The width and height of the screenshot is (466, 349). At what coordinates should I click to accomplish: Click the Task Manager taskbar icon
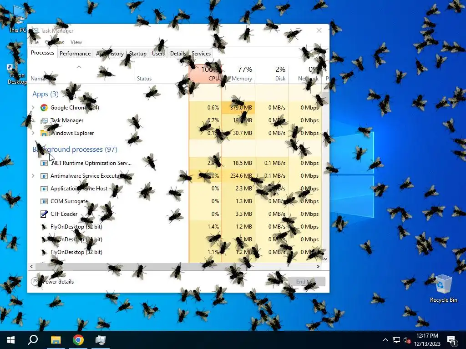(101, 340)
